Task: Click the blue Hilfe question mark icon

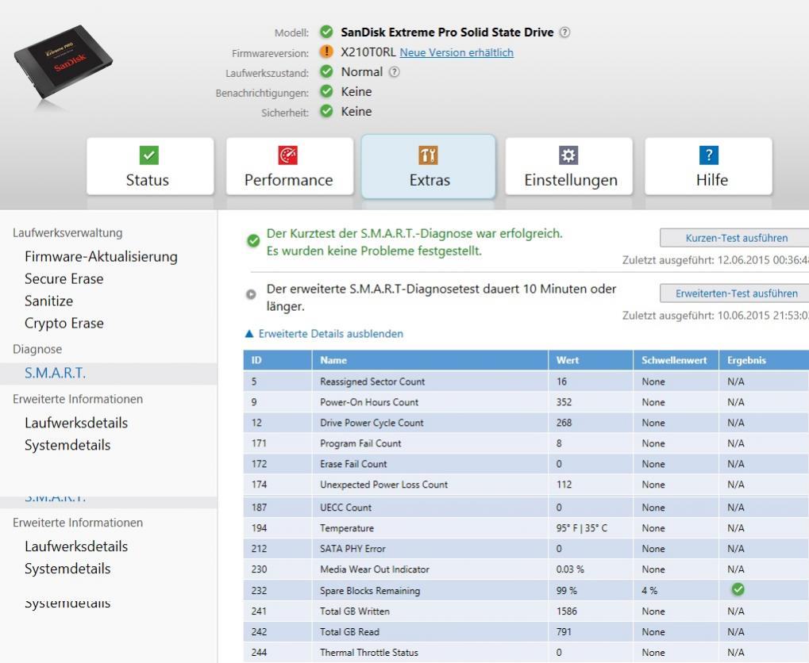Action: 709,155
